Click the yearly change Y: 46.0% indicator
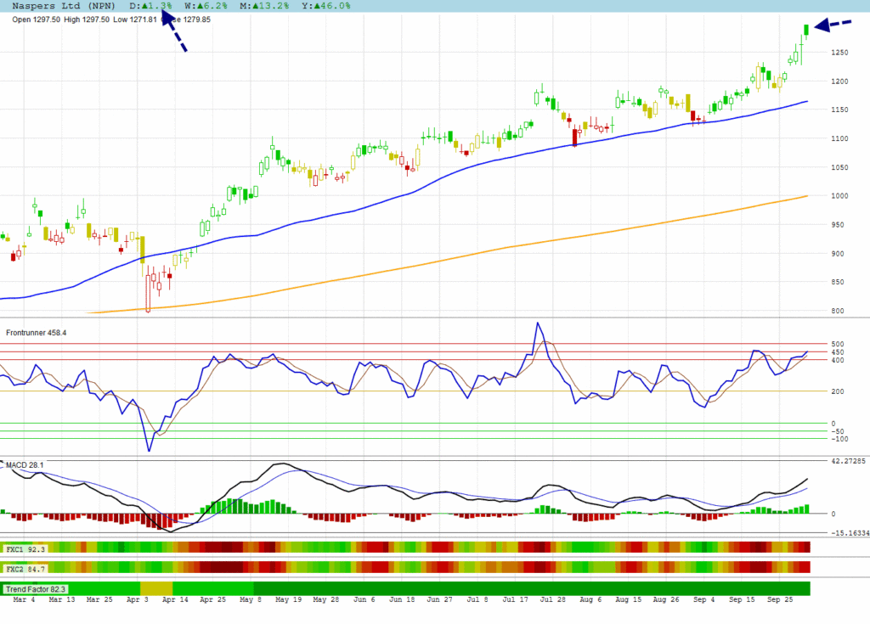The image size is (870, 624). click(x=327, y=6)
